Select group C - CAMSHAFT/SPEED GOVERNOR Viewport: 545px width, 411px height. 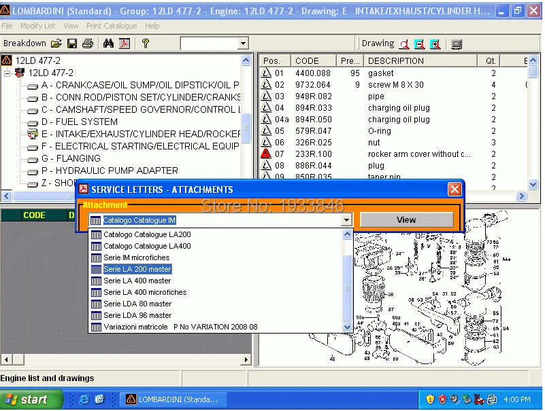(x=140, y=109)
